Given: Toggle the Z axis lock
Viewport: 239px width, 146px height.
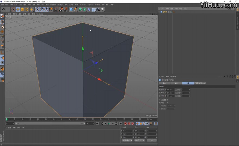Looking at the screenshot, I should (46, 9).
